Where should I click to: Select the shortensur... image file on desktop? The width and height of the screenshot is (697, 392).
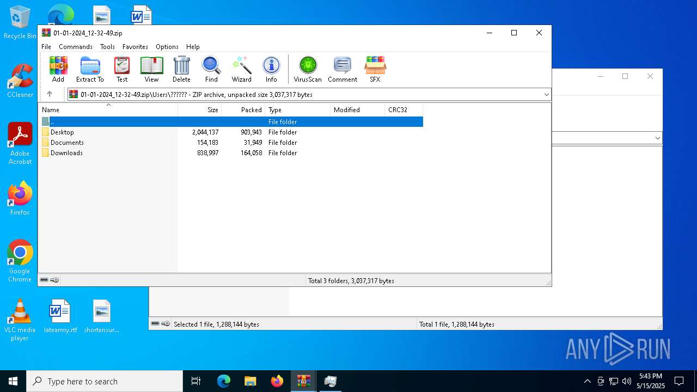point(102,316)
